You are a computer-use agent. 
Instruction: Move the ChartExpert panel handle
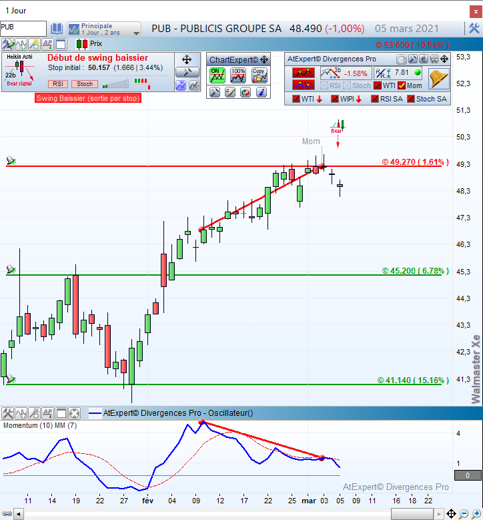[264, 59]
